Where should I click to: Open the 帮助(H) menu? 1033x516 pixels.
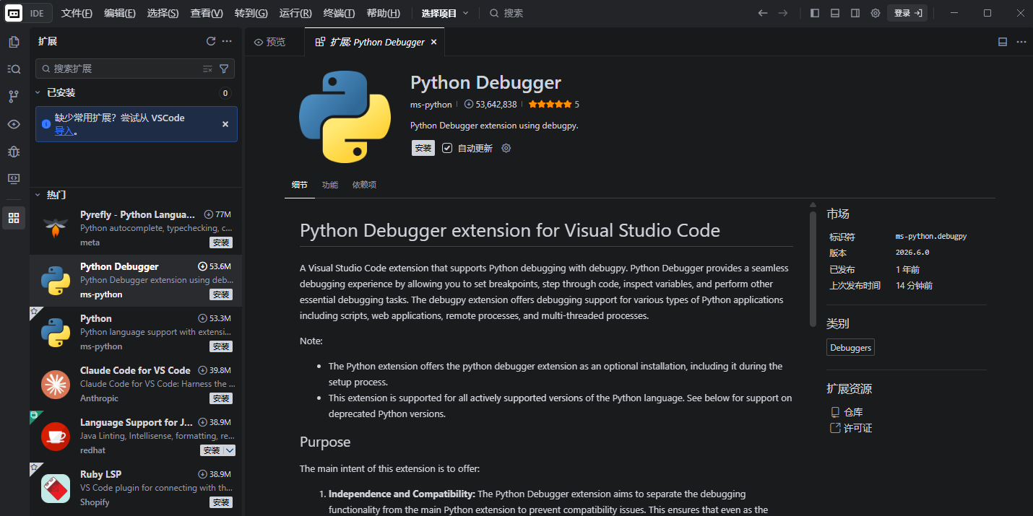tap(383, 13)
